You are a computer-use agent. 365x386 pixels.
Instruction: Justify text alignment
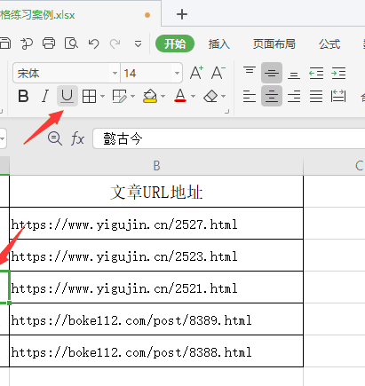tap(316, 96)
